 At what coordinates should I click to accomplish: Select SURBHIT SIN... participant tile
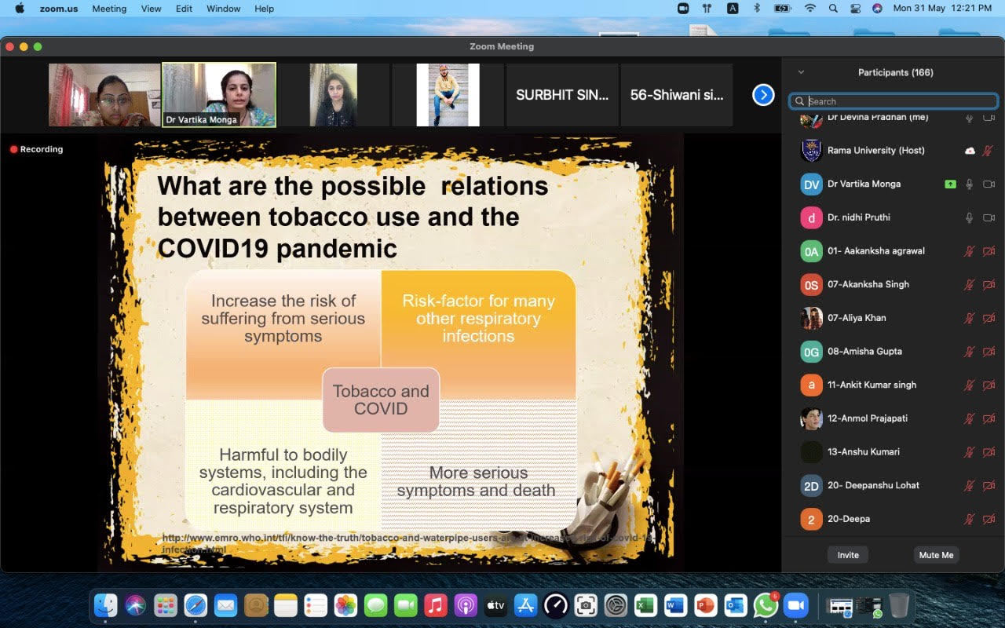562,95
